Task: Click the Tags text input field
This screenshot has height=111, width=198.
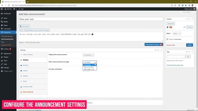Action: (176, 57)
